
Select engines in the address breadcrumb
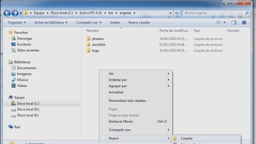(x=125, y=13)
